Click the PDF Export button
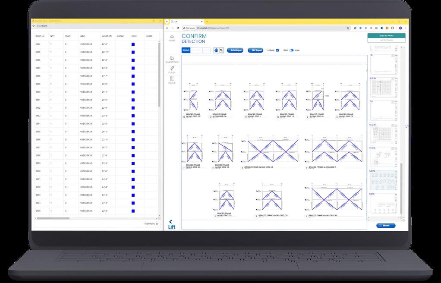 pos(255,50)
